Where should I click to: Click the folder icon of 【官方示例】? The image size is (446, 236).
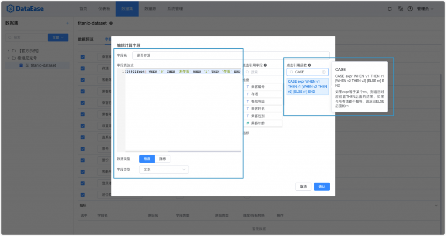14,51
